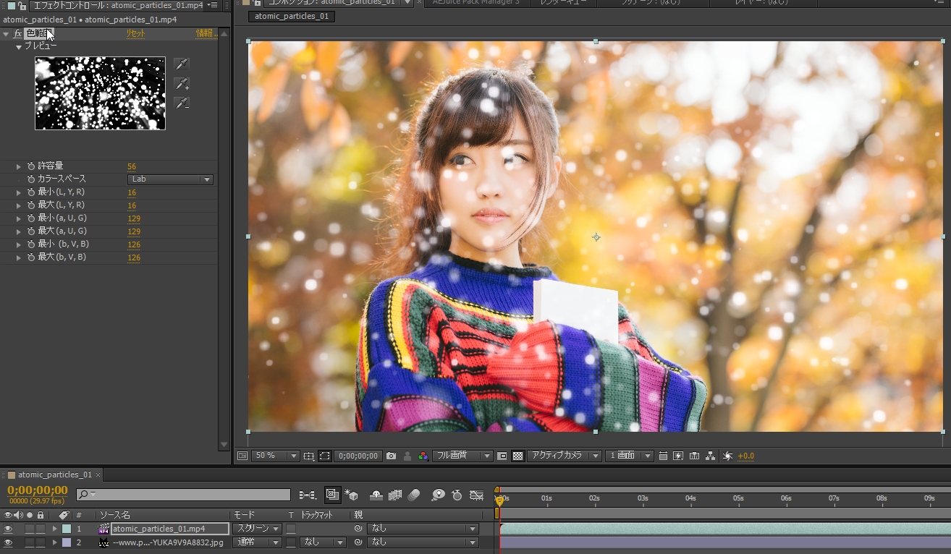The width and height of the screenshot is (951, 554).
Task: Click the reset exposure icon
Action: click(728, 456)
